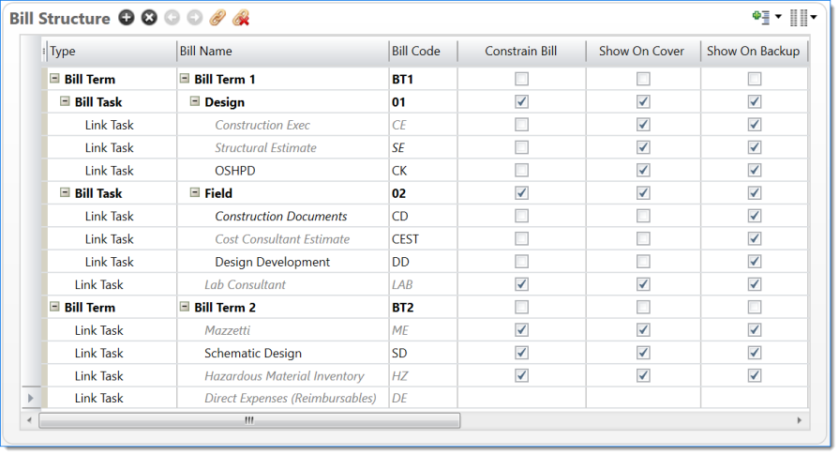Click the remove link chain icon
Viewport: 839px width, 455px height.
(x=241, y=19)
